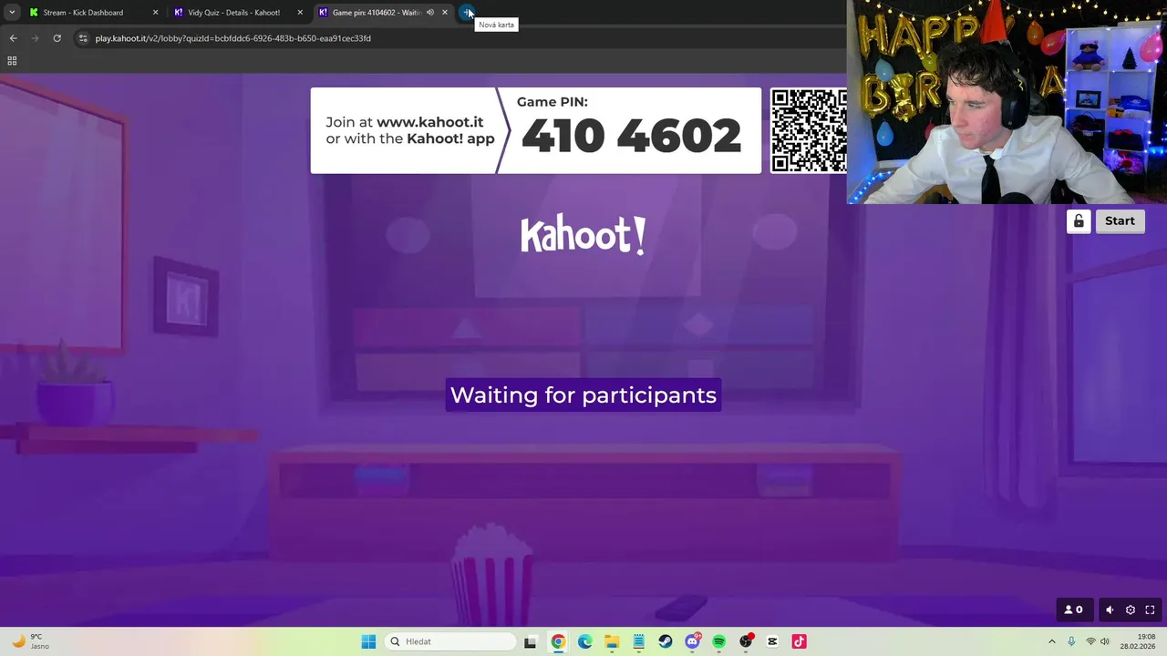
Task: Open Discord from taskbar
Action: coord(693,641)
